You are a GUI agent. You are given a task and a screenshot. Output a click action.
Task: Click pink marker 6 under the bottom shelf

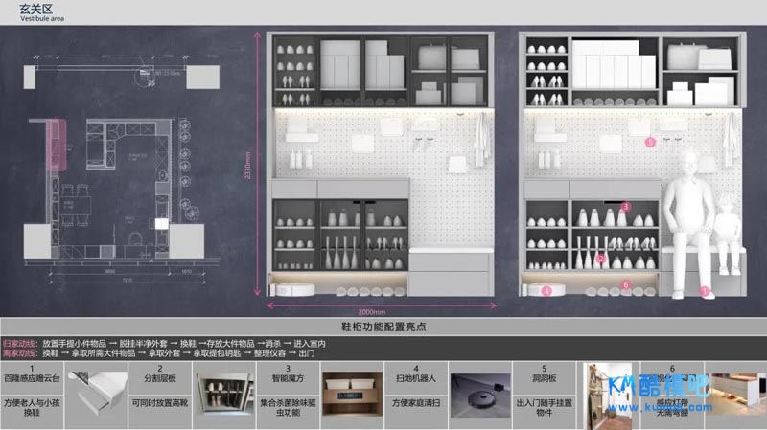[625, 284]
